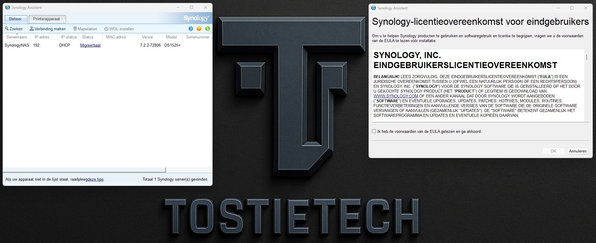Click the version 7.2.2-72806 cell
The height and width of the screenshot is (243, 596).
[x=150, y=45]
